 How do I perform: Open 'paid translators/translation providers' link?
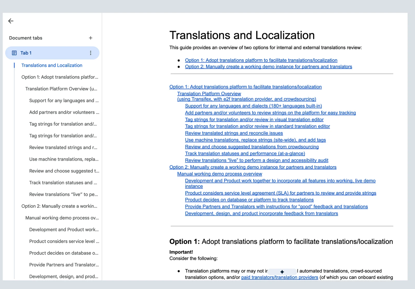280,277
